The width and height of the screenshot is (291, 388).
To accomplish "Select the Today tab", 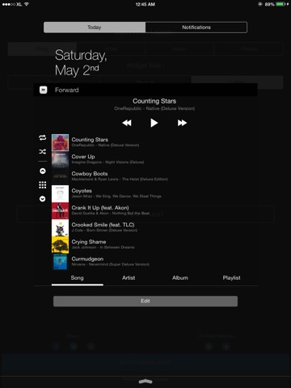I will tap(95, 27).
